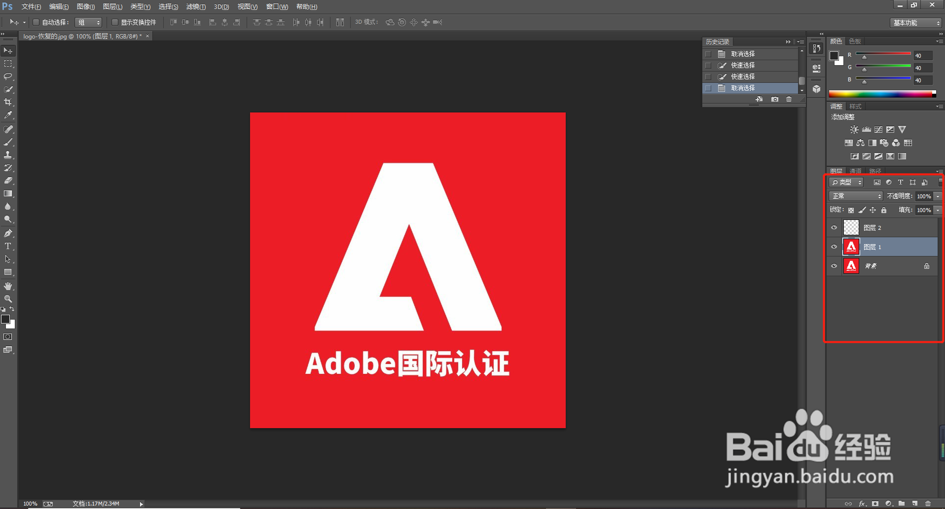Toggle the lock all layer option
Image resolution: width=945 pixels, height=509 pixels.
pos(884,210)
